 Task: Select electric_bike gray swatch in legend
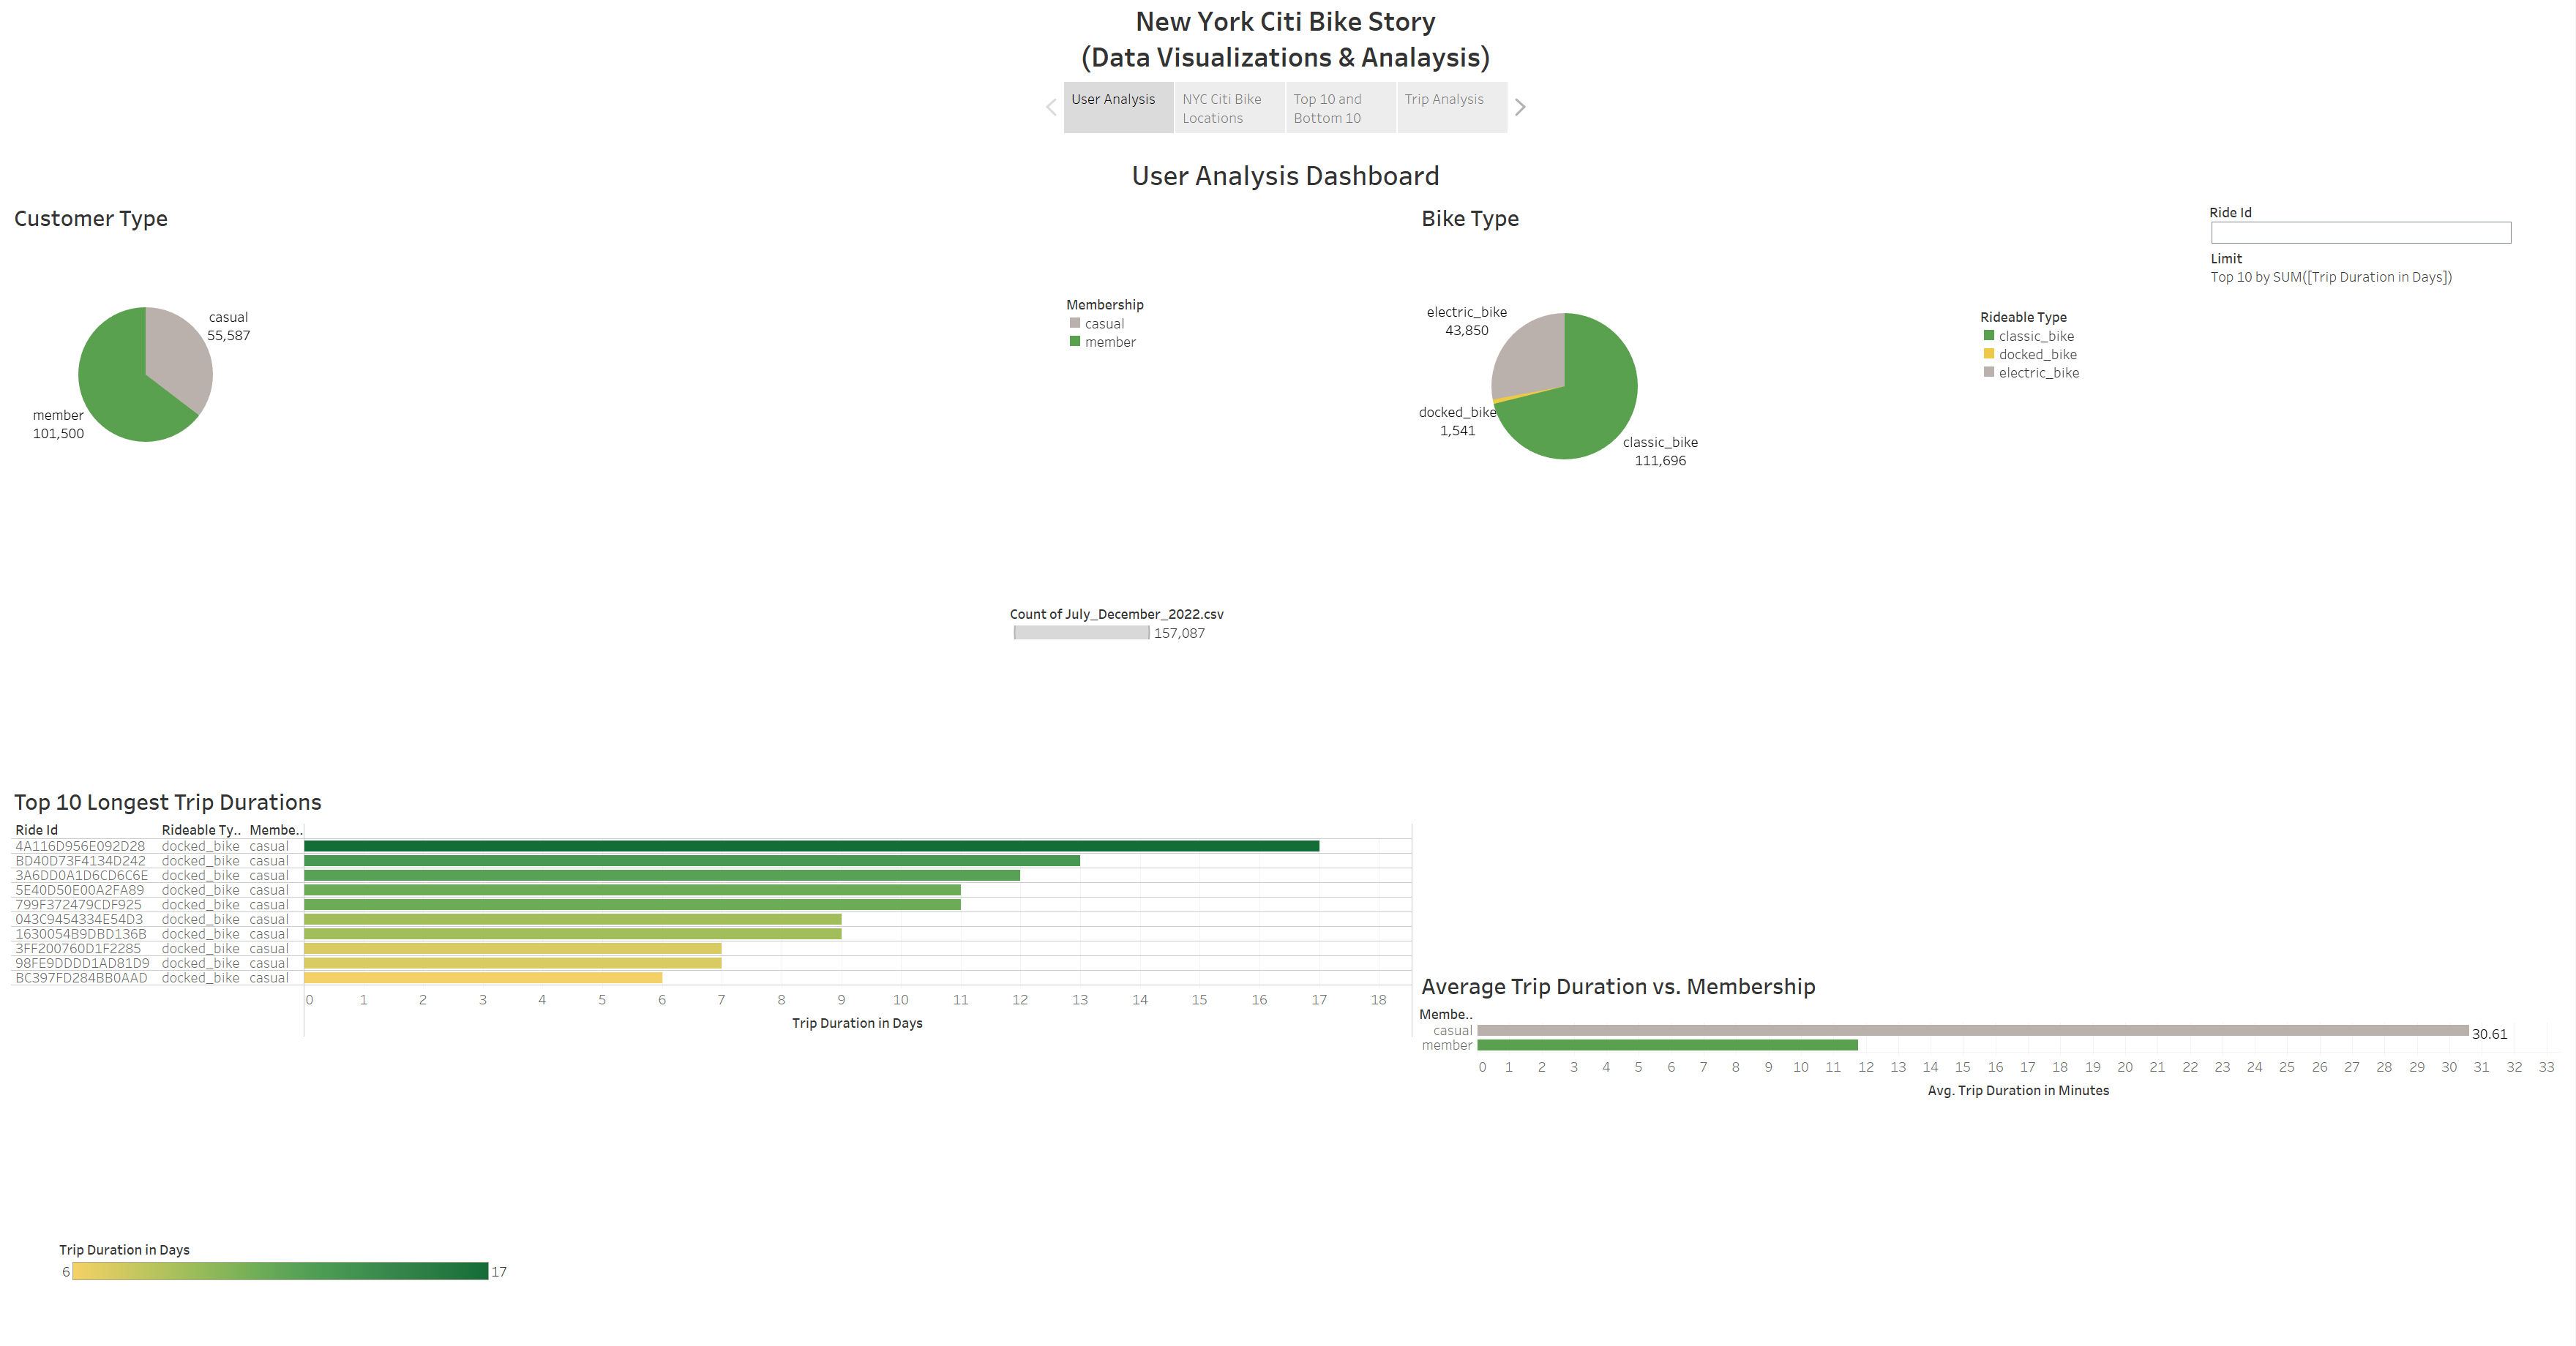pos(1989,372)
